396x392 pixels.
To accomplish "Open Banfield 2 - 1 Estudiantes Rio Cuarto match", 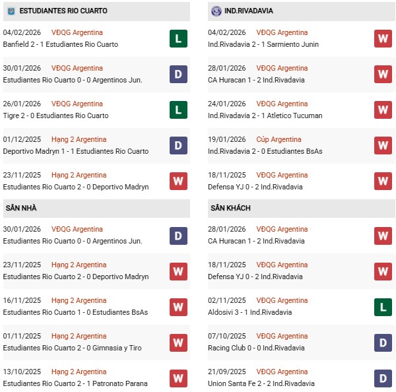I will (61, 44).
